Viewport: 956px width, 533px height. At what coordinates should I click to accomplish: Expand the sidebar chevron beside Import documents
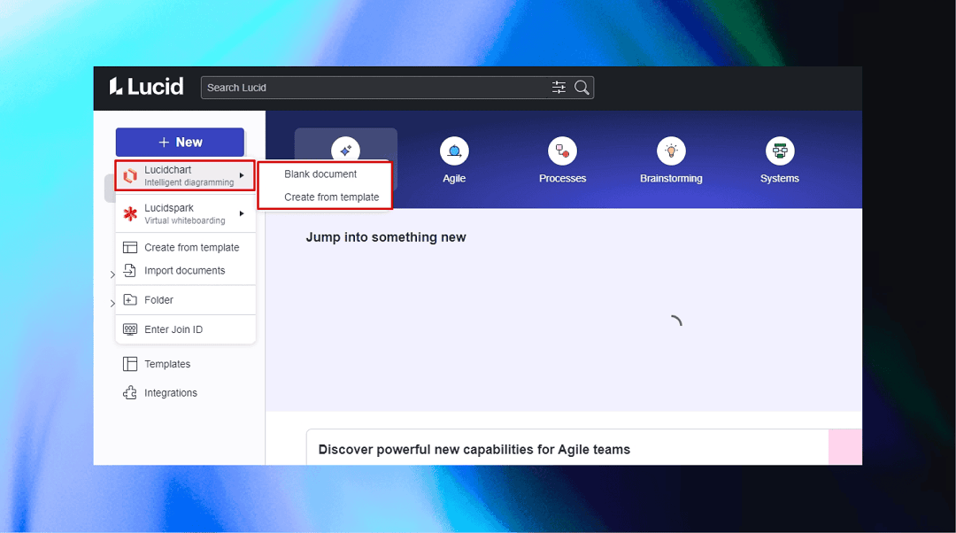pyautogui.click(x=112, y=274)
